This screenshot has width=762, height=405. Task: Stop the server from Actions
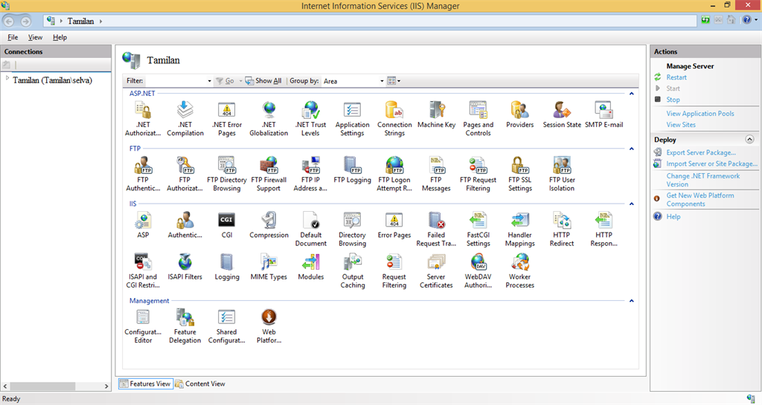(673, 100)
